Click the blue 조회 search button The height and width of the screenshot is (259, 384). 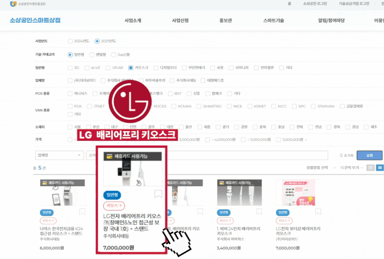pyautogui.click(x=370, y=155)
